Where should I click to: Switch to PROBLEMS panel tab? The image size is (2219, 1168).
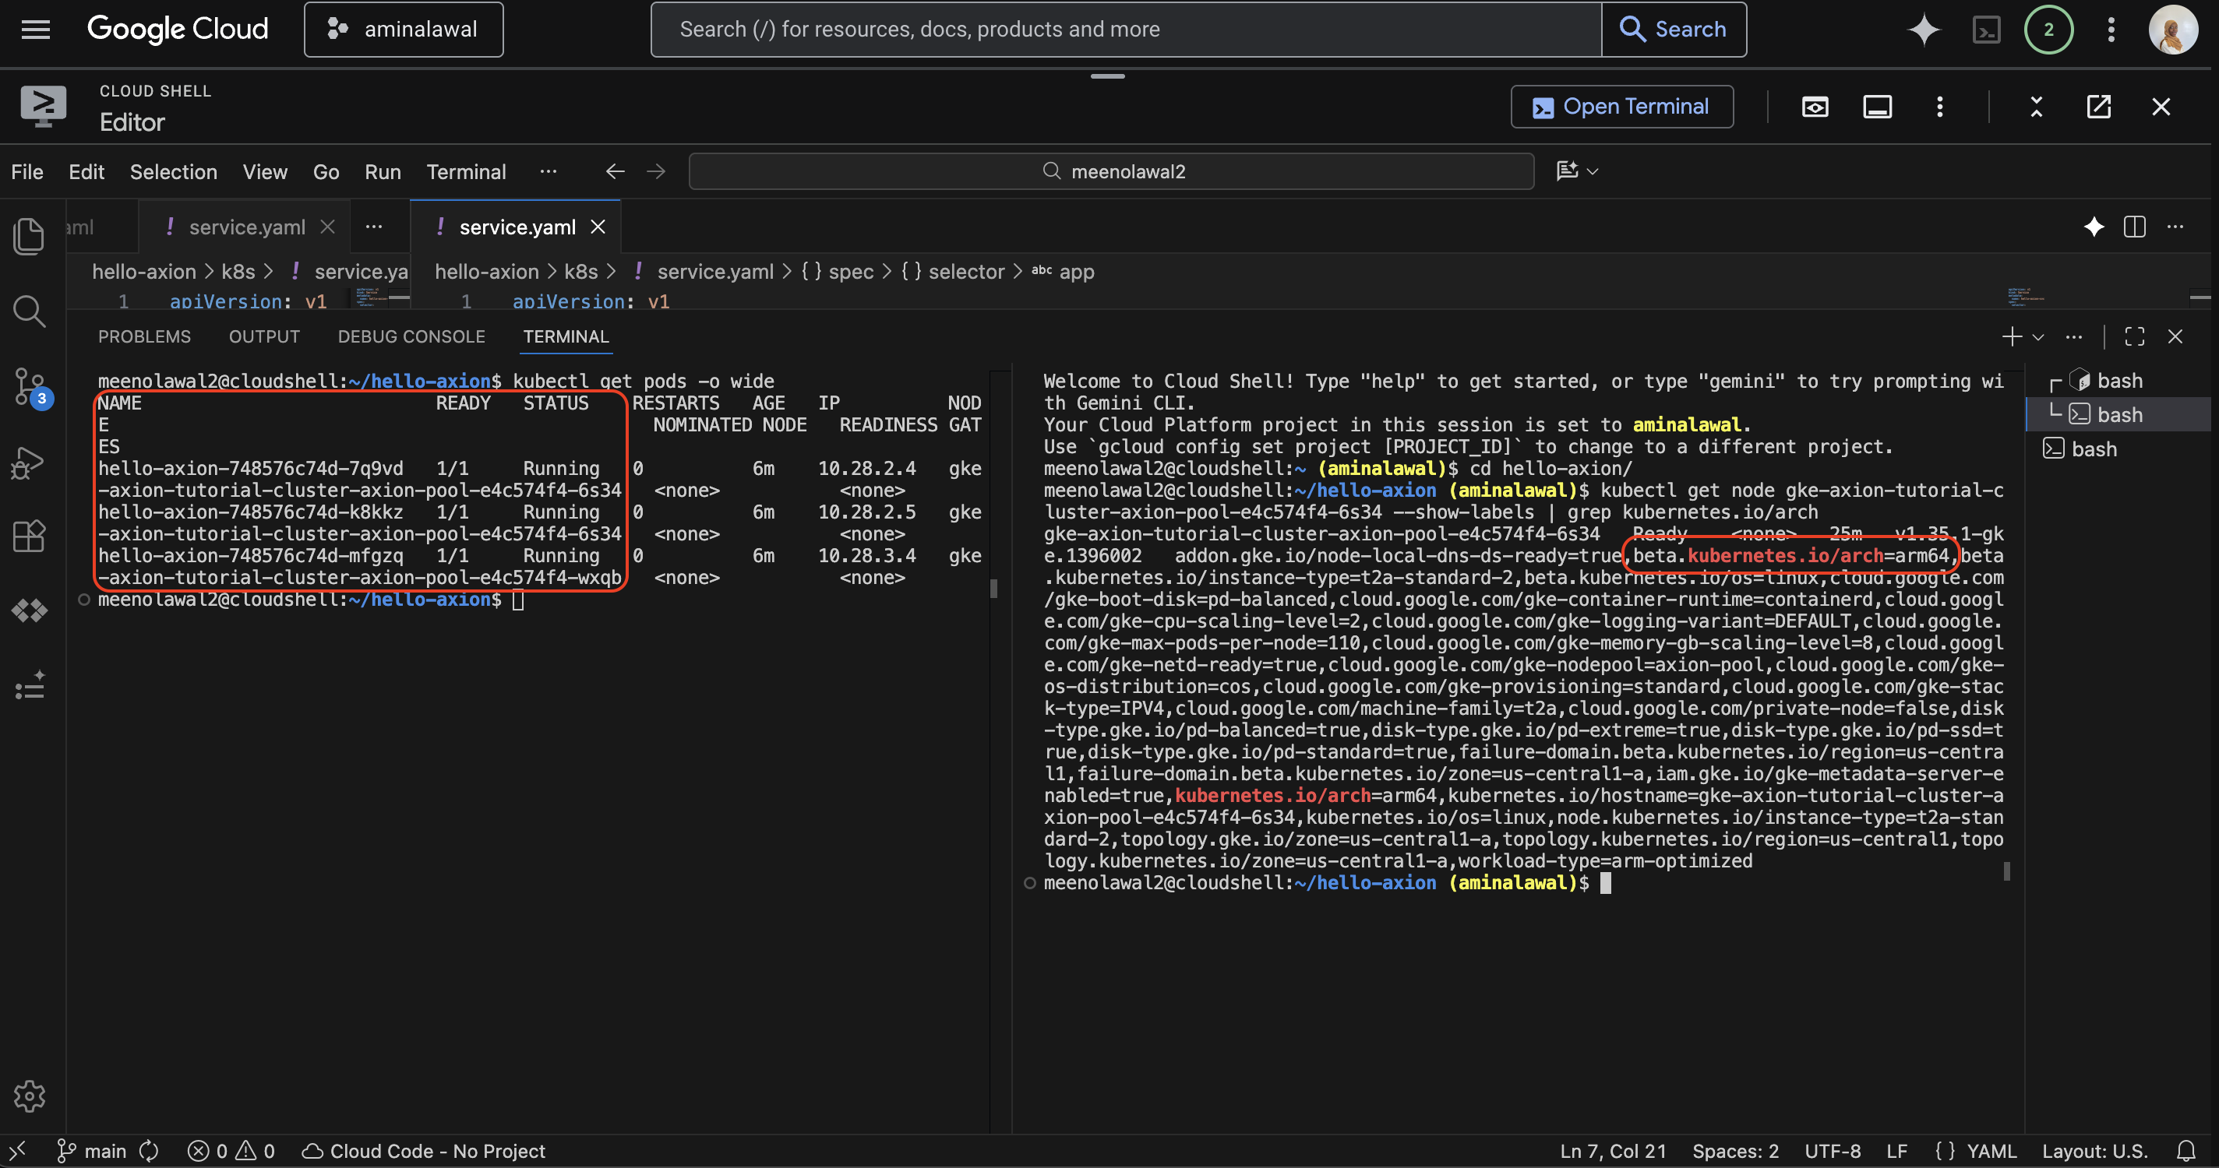coord(144,336)
